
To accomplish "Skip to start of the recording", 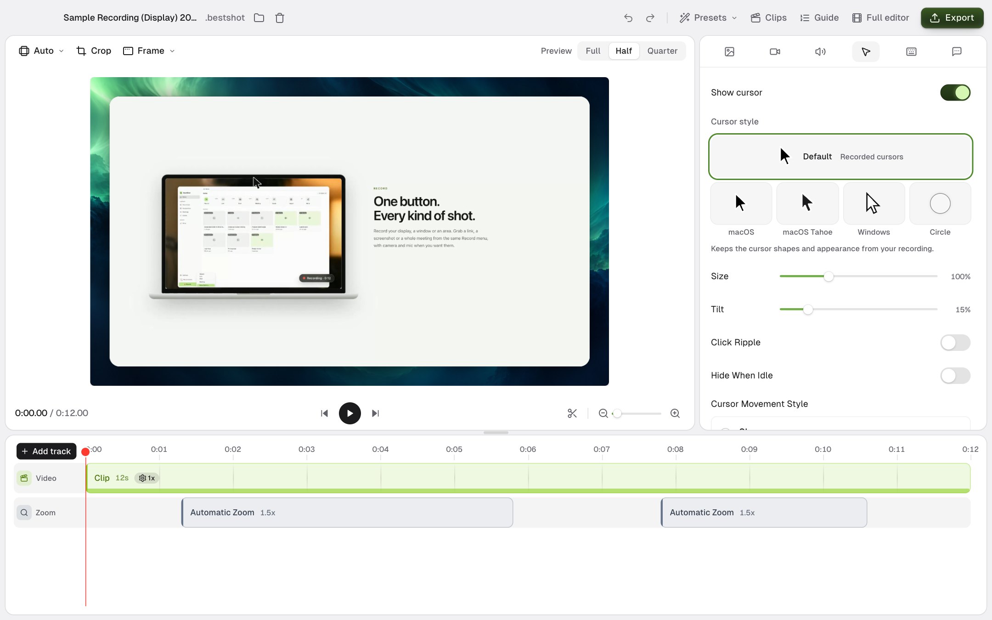I will [x=324, y=413].
